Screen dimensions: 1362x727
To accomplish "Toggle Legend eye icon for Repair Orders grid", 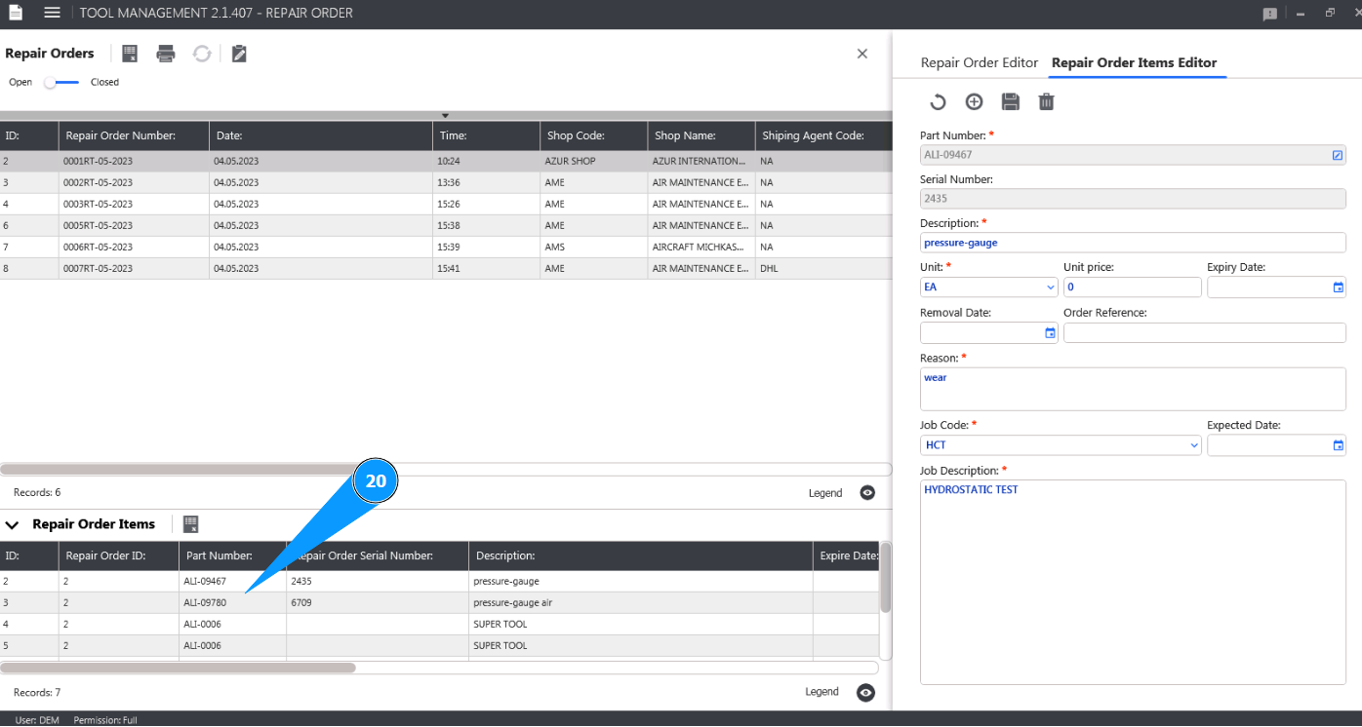I will coord(867,493).
